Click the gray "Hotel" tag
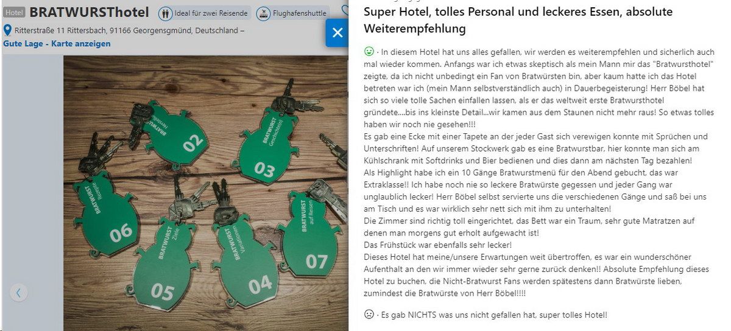The height and width of the screenshot is (331, 731). [x=15, y=12]
